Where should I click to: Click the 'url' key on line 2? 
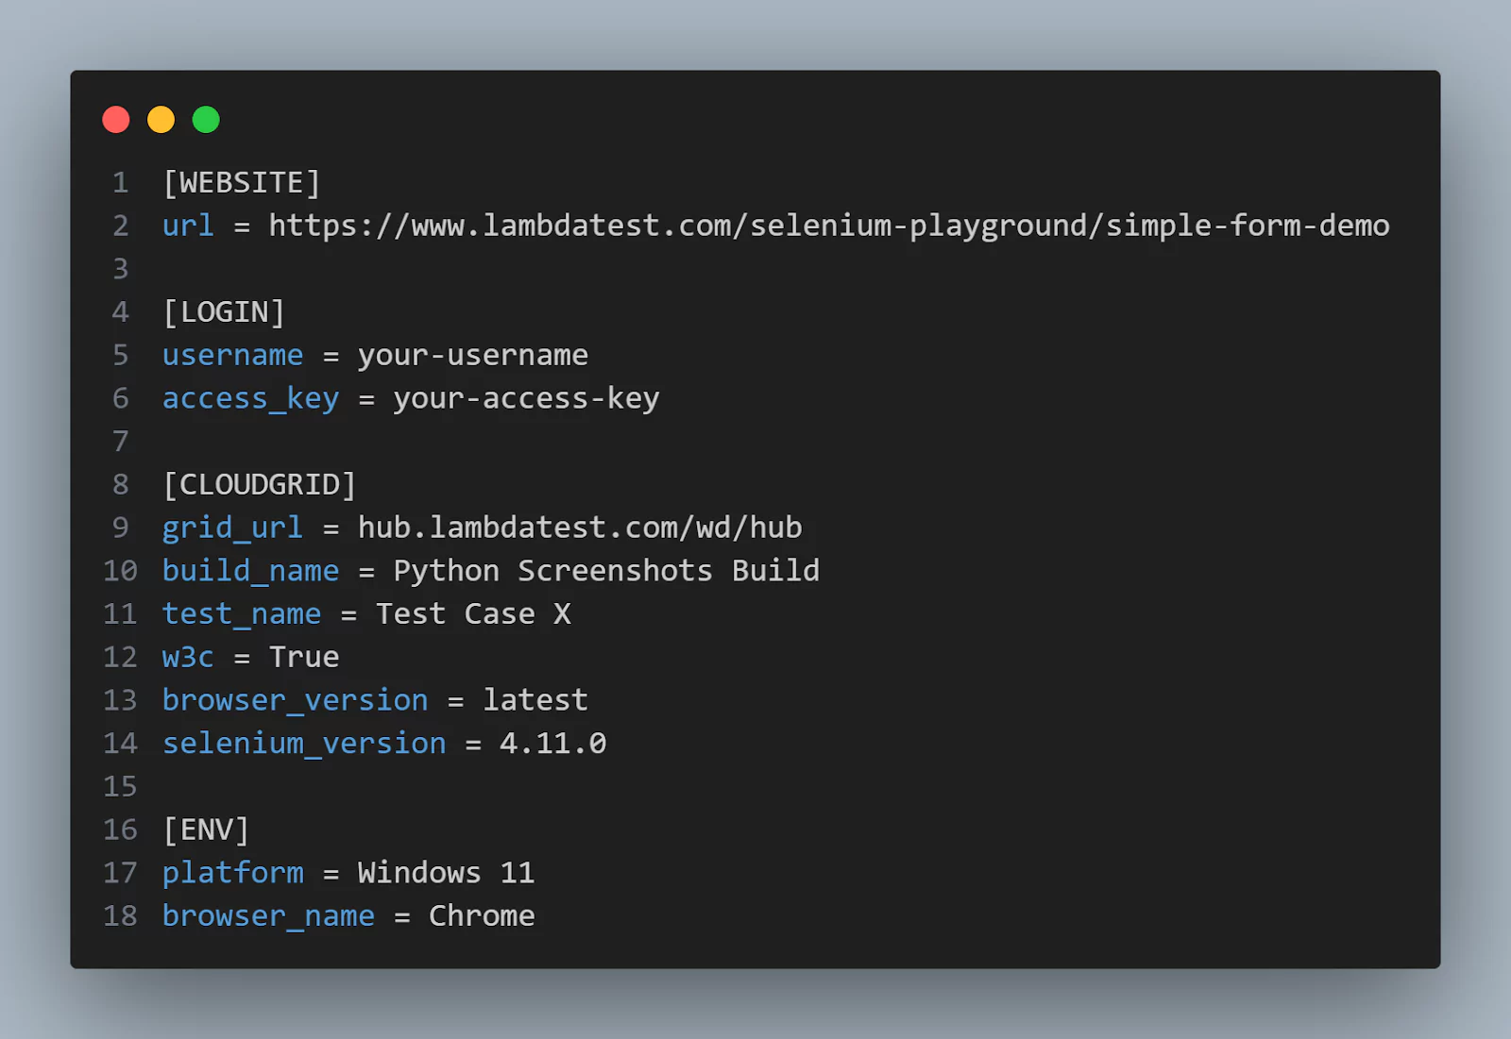[x=188, y=226]
